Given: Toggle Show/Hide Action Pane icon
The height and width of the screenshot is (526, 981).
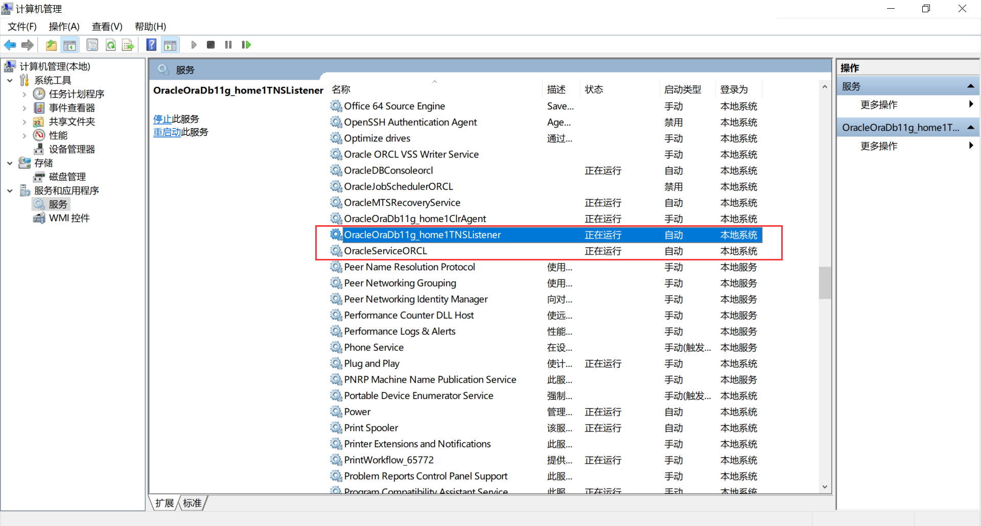Looking at the screenshot, I should 170,45.
